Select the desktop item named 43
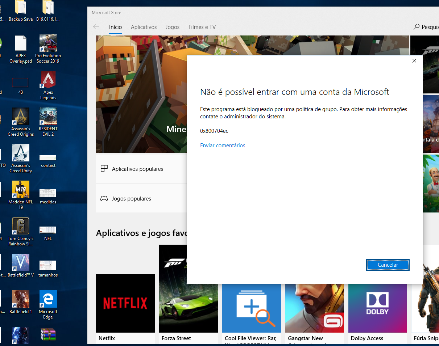 pyautogui.click(x=21, y=86)
